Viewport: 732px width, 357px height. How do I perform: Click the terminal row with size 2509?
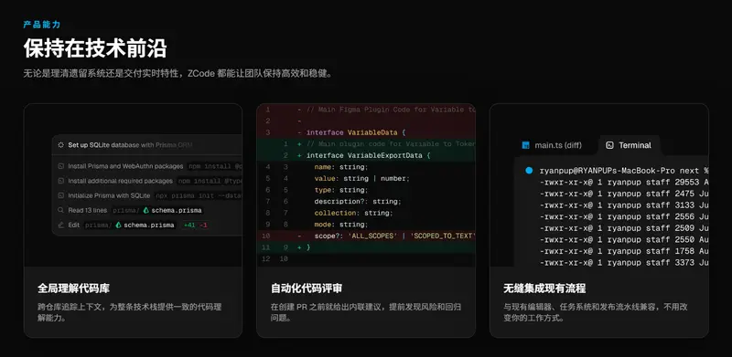coord(624,228)
